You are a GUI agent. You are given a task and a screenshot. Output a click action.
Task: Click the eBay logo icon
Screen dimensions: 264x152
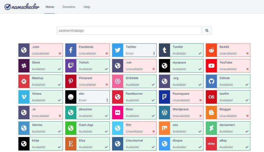[x=211, y=144]
